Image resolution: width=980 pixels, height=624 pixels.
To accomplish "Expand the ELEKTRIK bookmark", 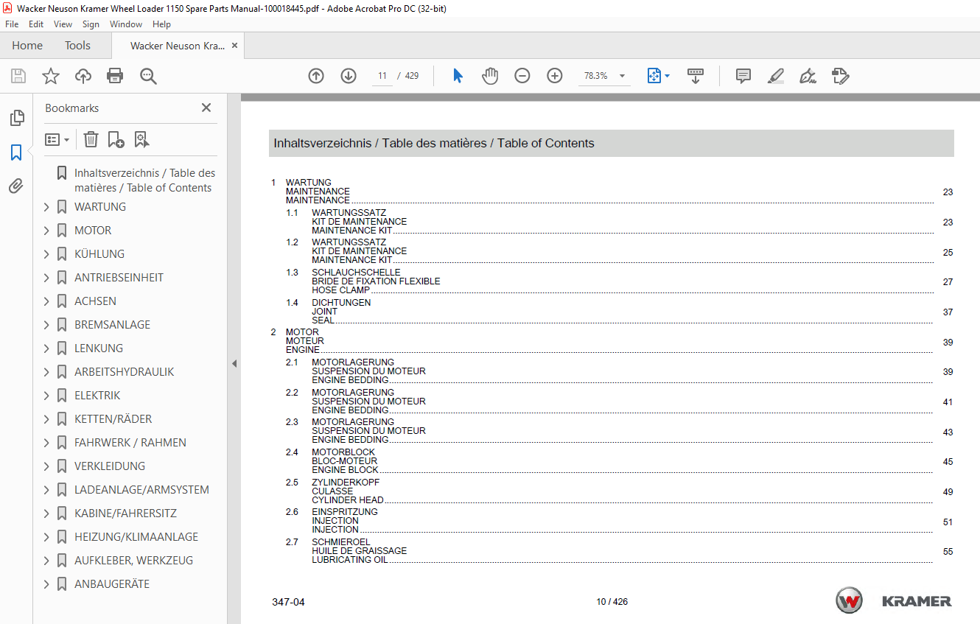I will pos(46,396).
